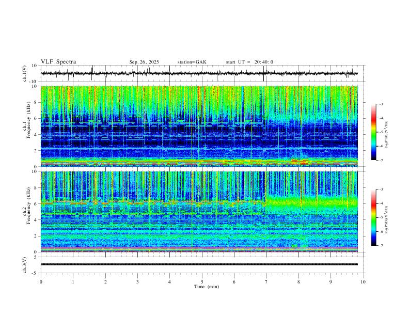The height and width of the screenshot is (316, 409).
Task: Click the "6" kHz tick on ch.2 spectrogram
Action: click(x=37, y=204)
